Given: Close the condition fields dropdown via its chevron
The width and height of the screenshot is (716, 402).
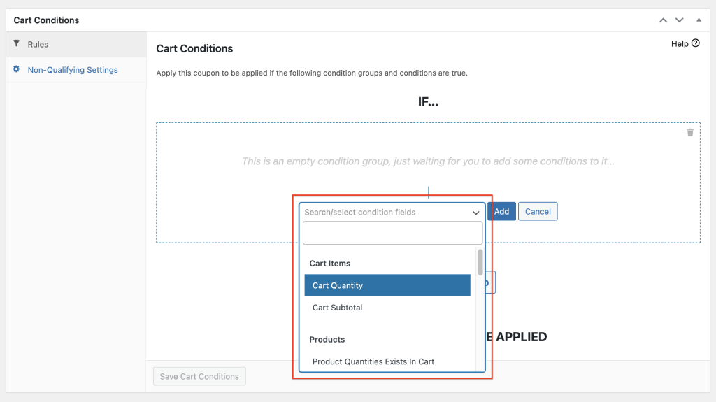Looking at the screenshot, I should click(x=475, y=213).
